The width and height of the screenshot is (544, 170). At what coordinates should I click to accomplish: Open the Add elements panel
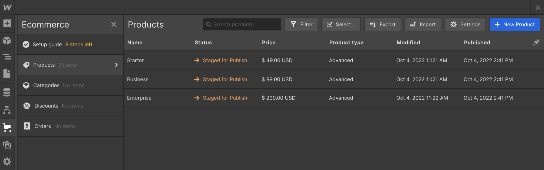pos(7,23)
